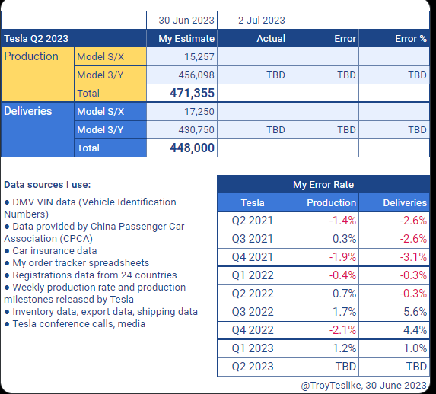Screen dimensions: 436x394
Task: Click the 'Error %' column header
Action: click(x=394, y=38)
